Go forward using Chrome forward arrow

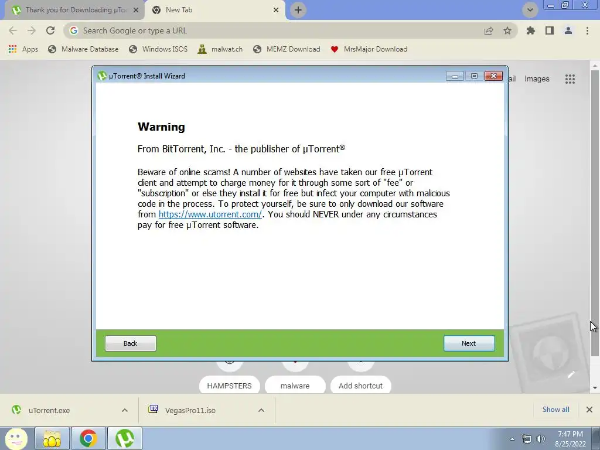(32, 30)
